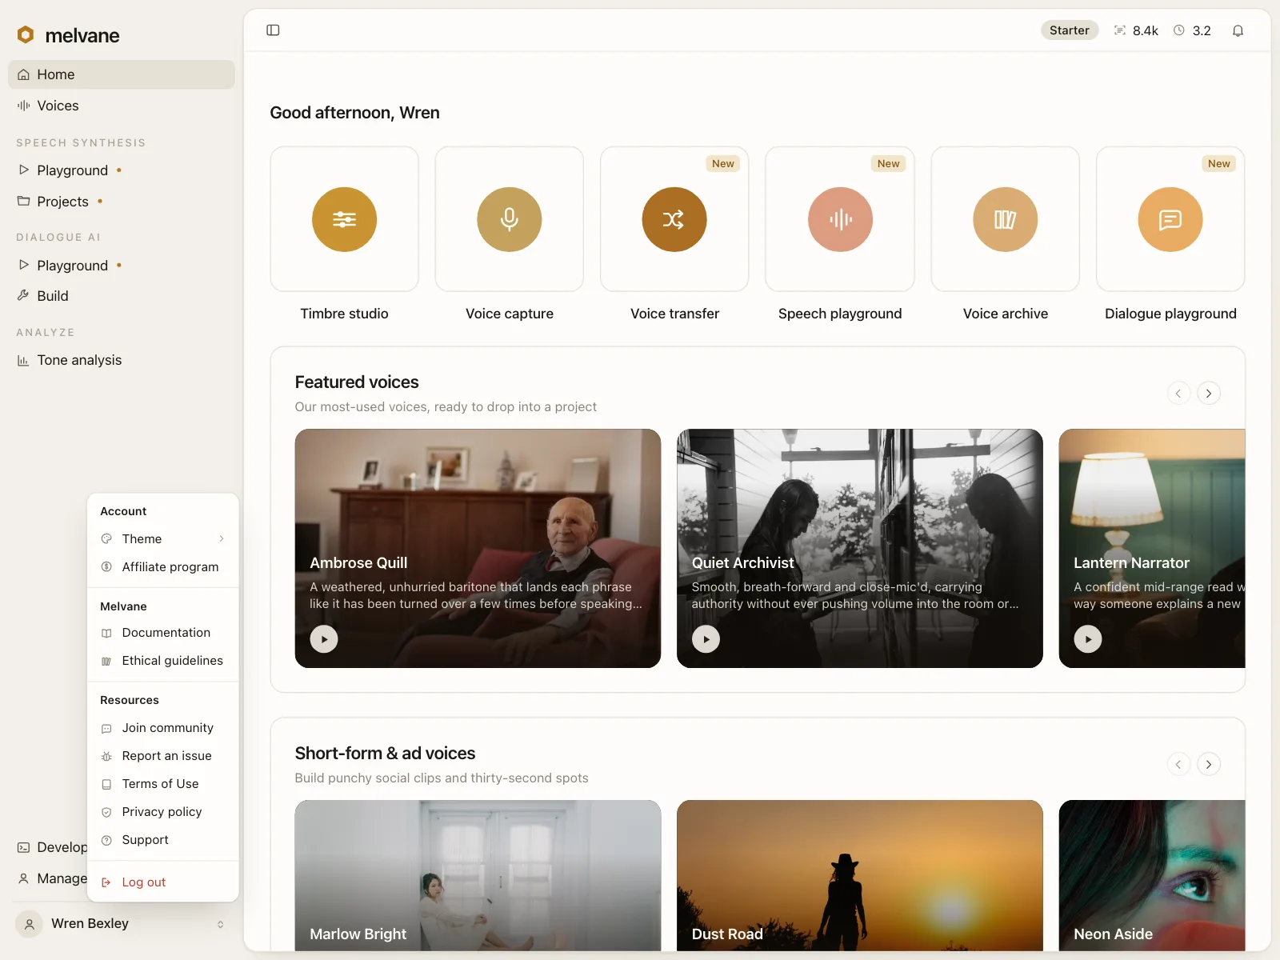This screenshot has height=960, width=1280.
Task: Play Ambrose Quill voice preview
Action: [x=324, y=639]
